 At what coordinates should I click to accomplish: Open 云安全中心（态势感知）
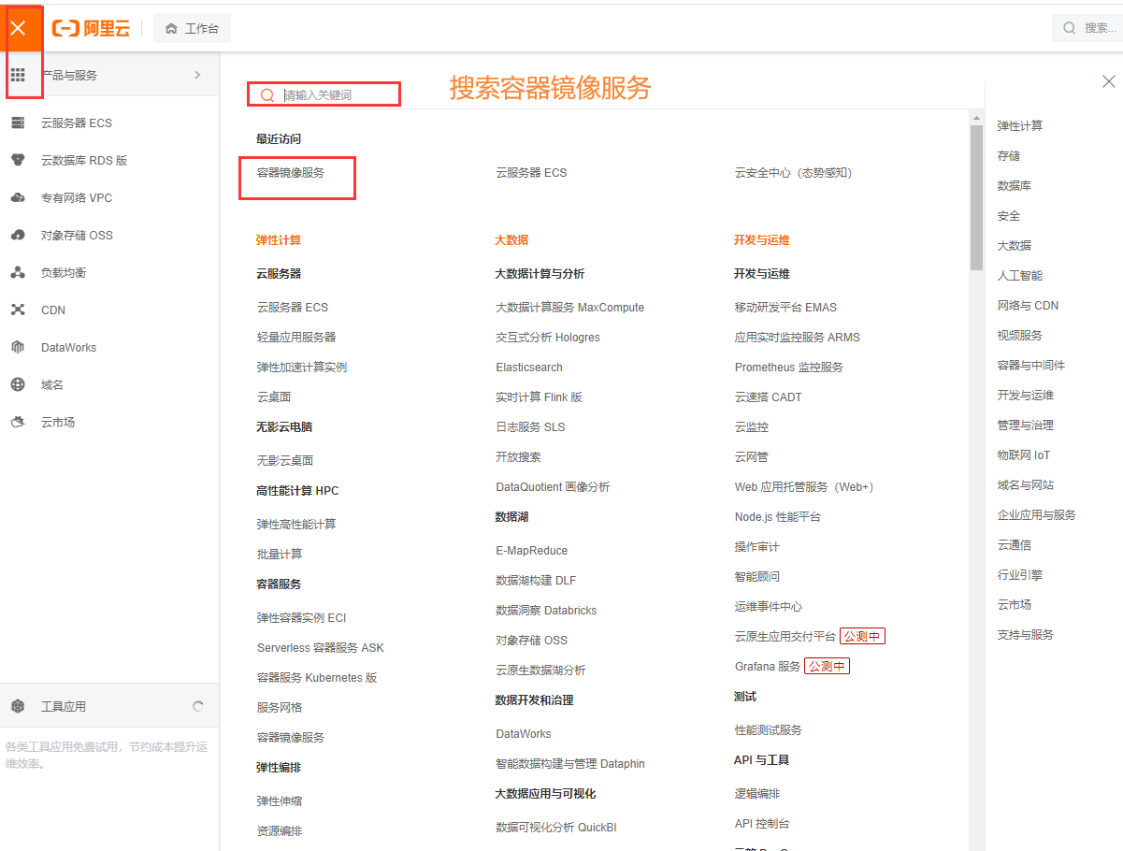click(x=794, y=172)
